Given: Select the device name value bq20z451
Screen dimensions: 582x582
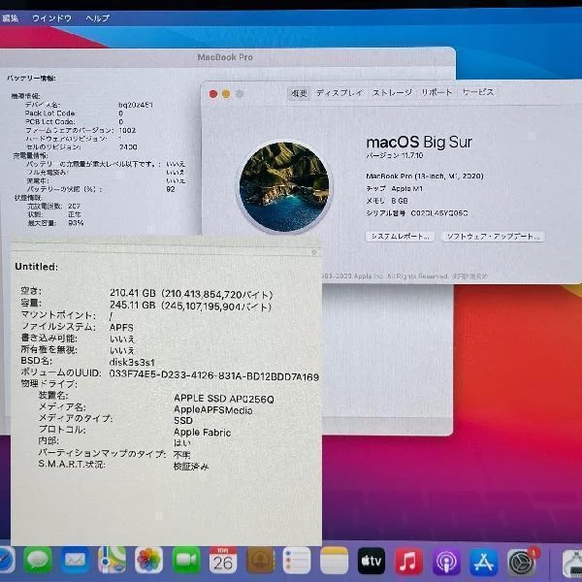Looking at the screenshot, I should click(136, 105).
